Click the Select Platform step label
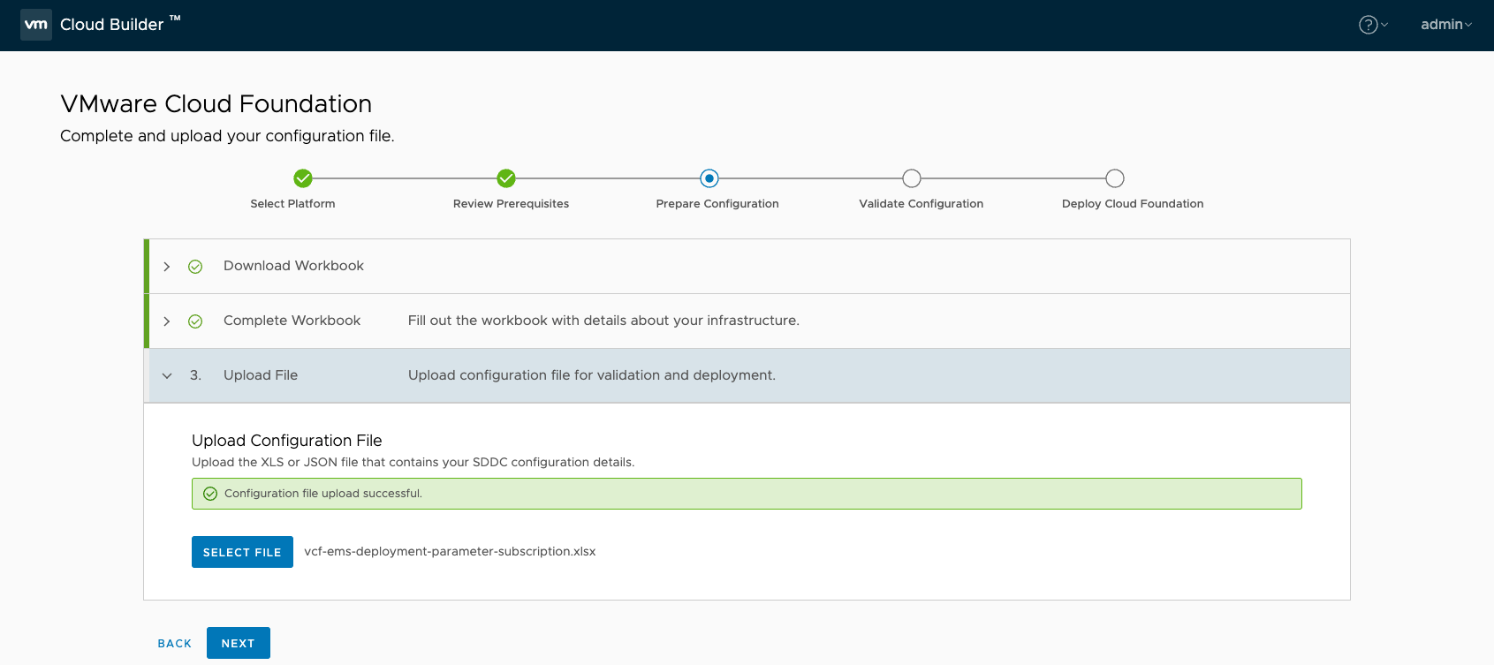 click(292, 204)
